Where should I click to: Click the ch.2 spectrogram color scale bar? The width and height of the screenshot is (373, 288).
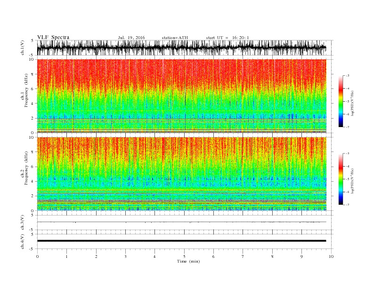[x=341, y=179]
